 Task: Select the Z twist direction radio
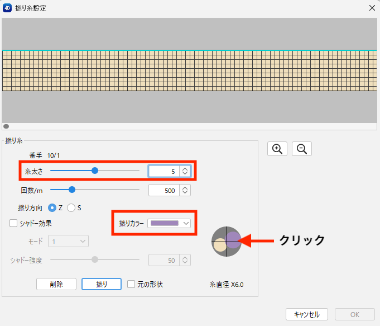pyautogui.click(x=52, y=207)
